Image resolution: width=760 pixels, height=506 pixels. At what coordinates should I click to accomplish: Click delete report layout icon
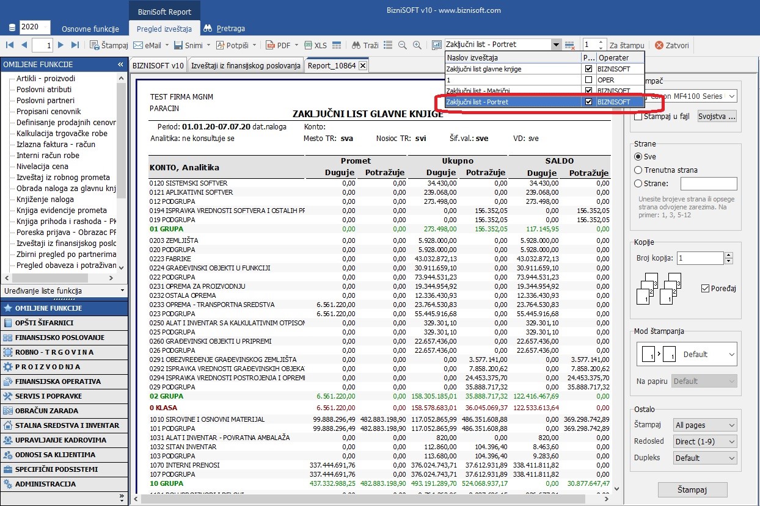[x=569, y=45]
